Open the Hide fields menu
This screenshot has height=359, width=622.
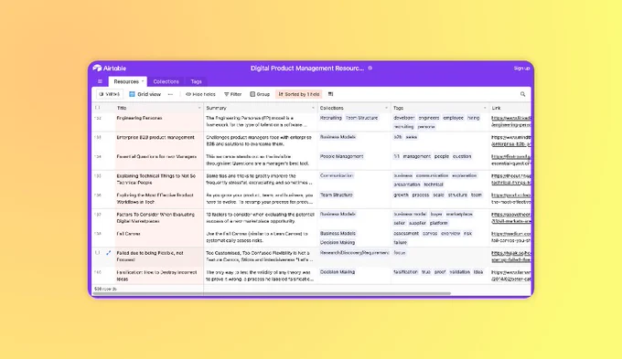pyautogui.click(x=200, y=94)
